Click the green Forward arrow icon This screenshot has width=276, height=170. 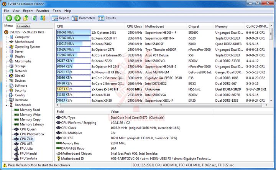coord(17,18)
